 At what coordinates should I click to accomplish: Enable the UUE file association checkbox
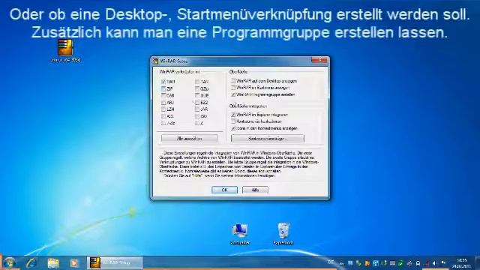click(197, 95)
